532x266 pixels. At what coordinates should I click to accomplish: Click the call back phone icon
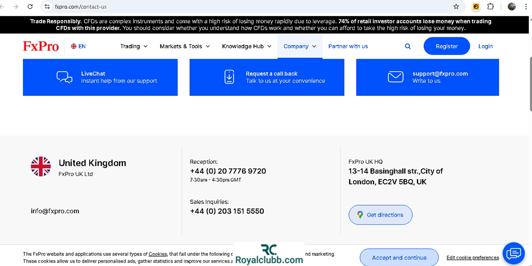tap(229, 77)
